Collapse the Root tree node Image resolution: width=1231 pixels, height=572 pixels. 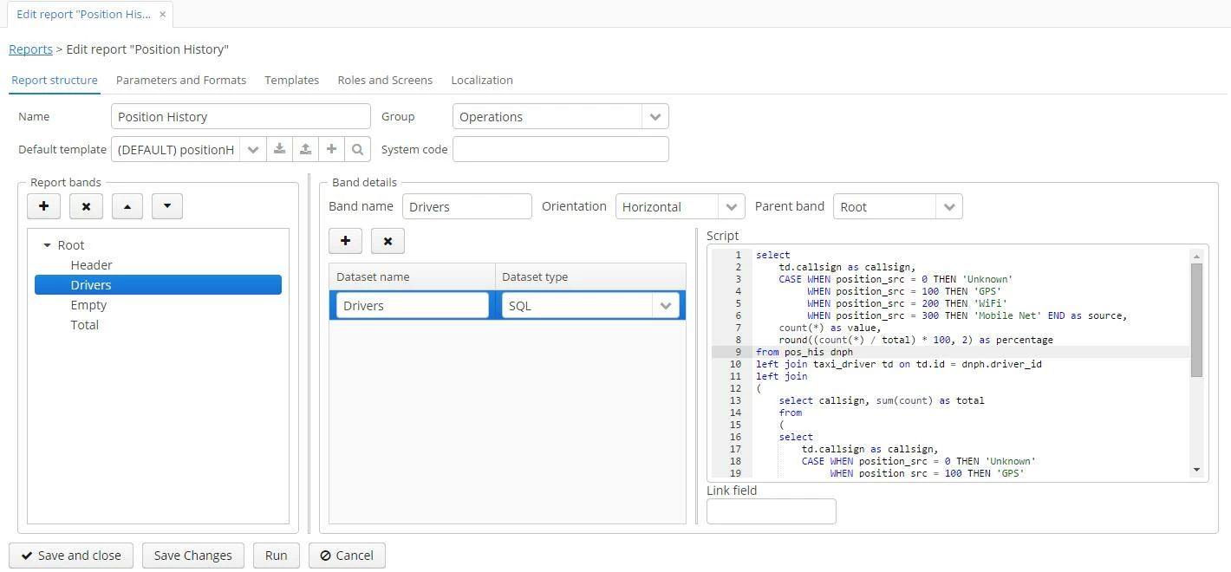(x=47, y=245)
